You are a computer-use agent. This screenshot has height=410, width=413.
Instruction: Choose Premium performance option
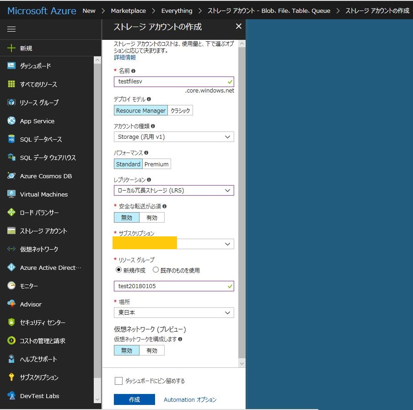tap(156, 164)
